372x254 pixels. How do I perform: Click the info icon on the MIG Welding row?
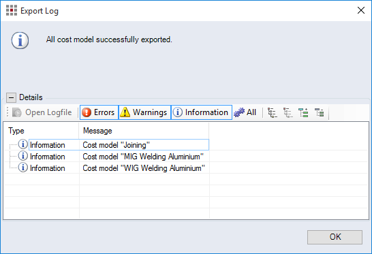[23, 156]
